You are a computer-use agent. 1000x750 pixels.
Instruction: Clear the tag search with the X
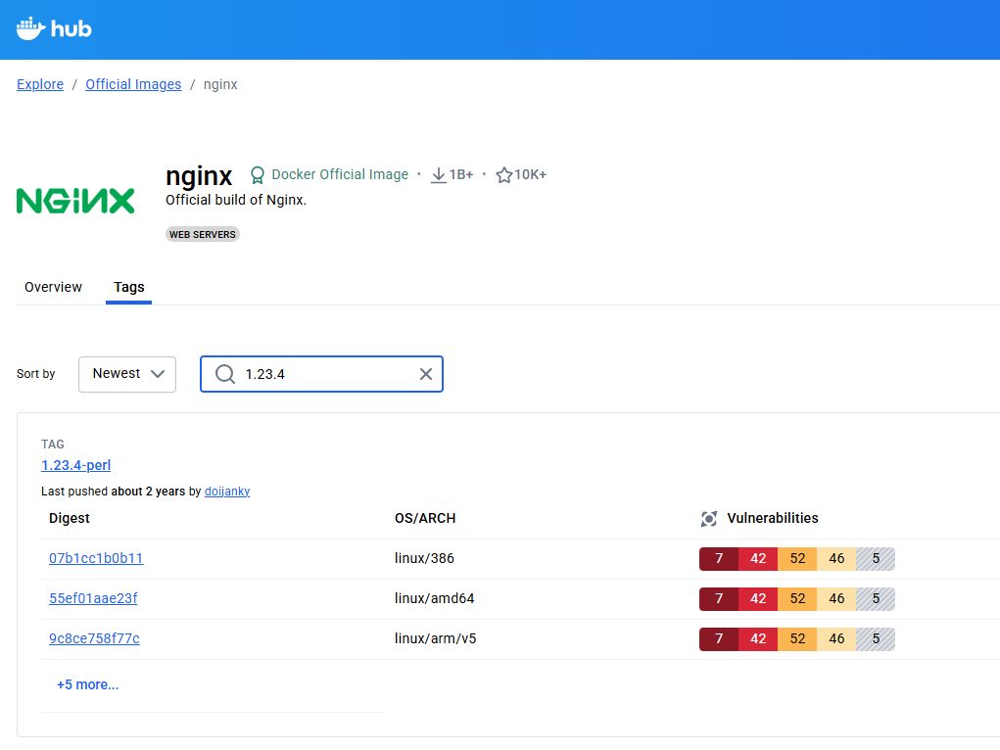point(426,374)
